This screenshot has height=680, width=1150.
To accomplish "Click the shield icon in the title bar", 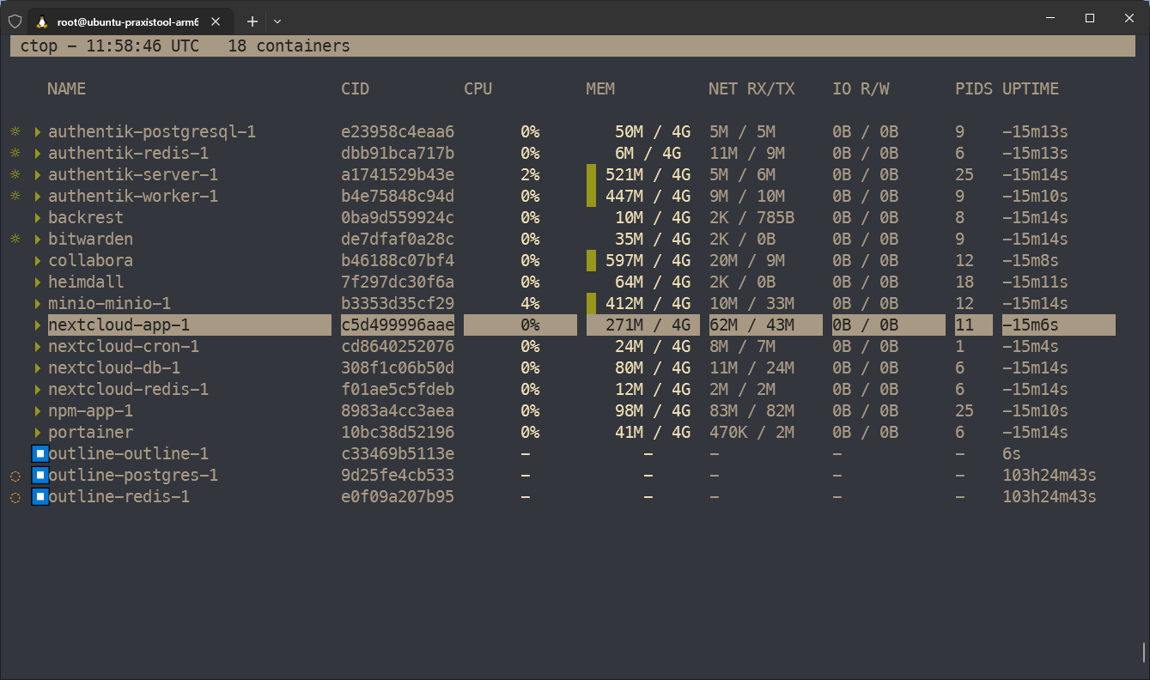I will pos(15,21).
